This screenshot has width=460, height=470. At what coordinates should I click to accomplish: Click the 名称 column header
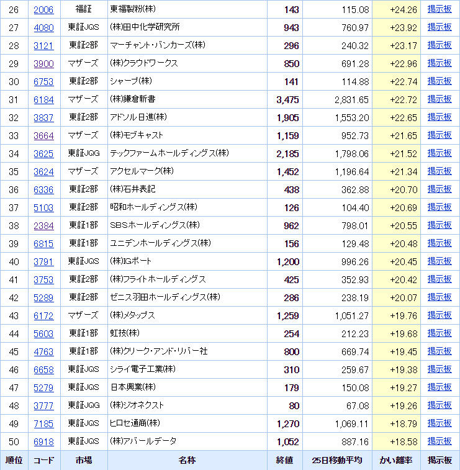[x=187, y=461]
